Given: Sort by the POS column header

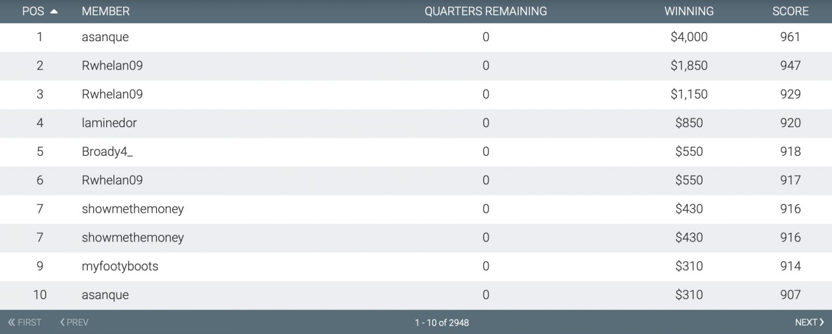Looking at the screenshot, I should tap(33, 11).
